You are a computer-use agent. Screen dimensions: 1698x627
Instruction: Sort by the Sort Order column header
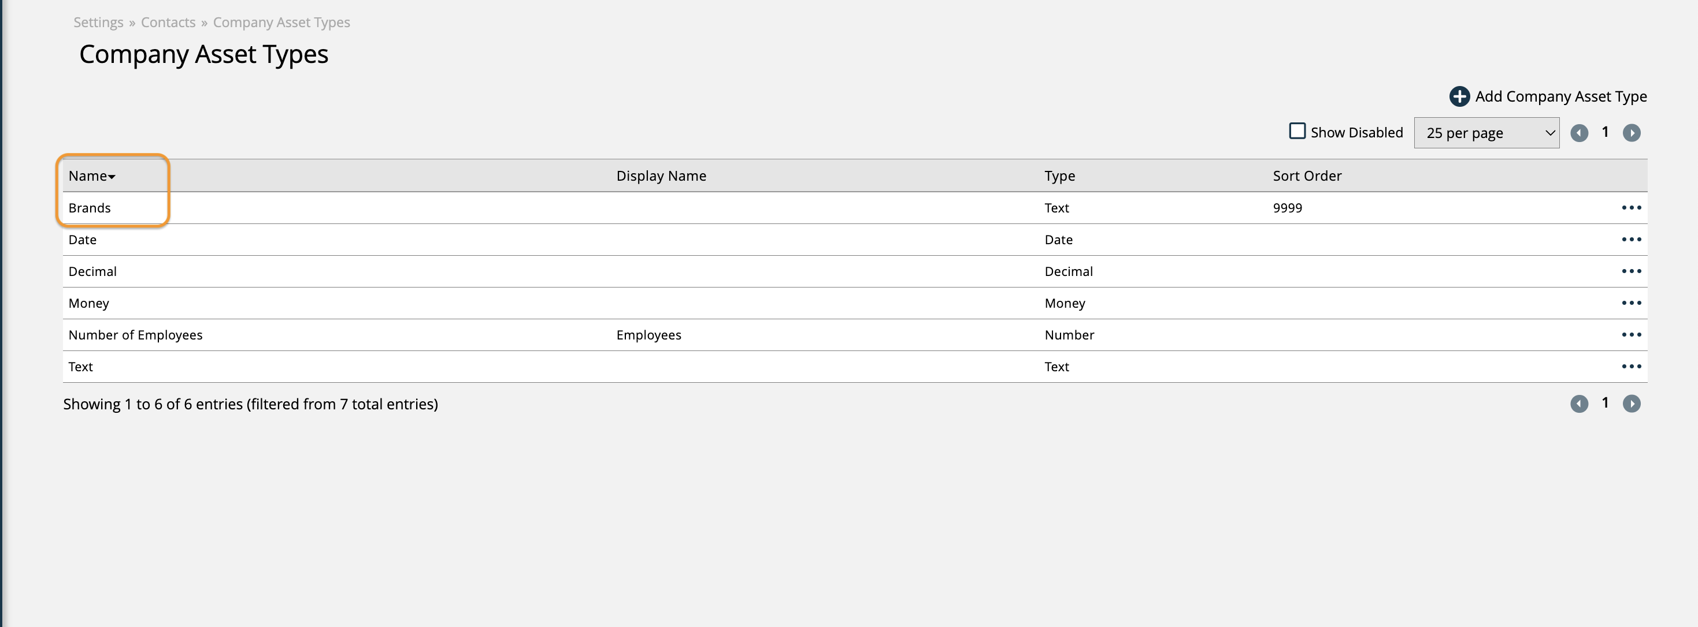click(1307, 176)
